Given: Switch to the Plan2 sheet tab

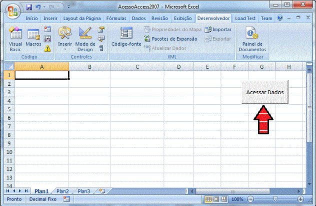Looking at the screenshot, I should click(x=62, y=191).
